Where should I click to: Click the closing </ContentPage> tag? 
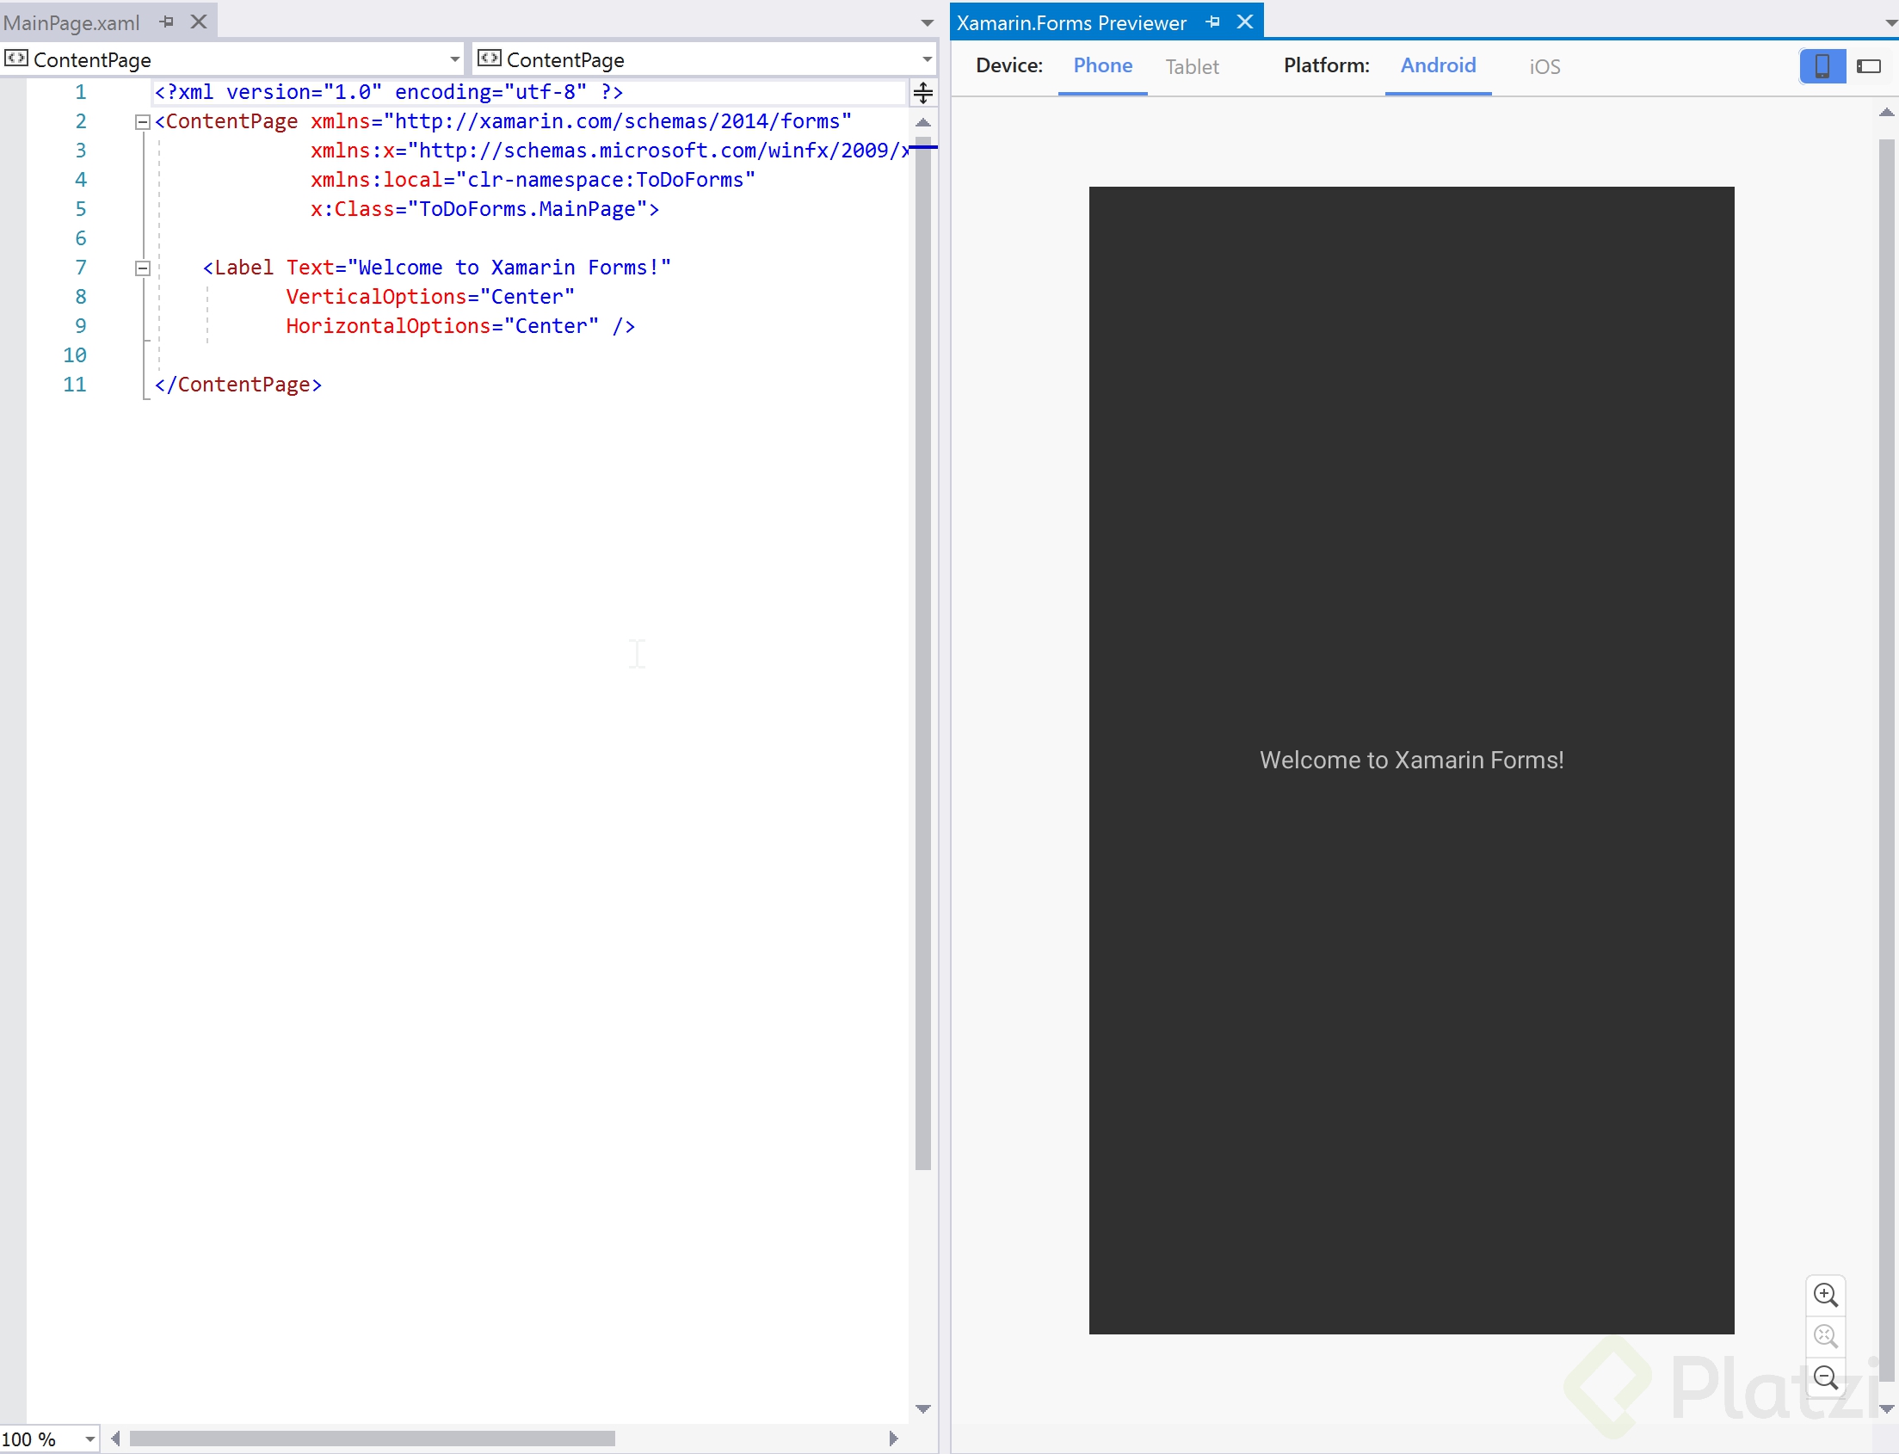click(238, 385)
